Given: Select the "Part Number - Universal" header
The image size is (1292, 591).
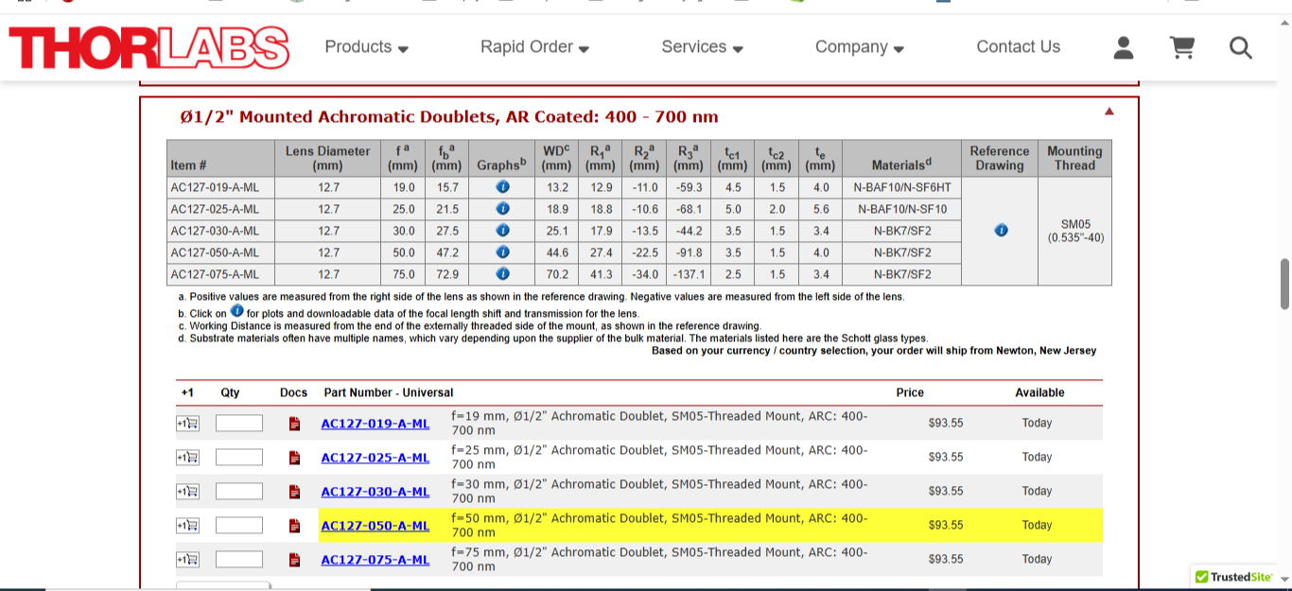Looking at the screenshot, I should point(389,392).
